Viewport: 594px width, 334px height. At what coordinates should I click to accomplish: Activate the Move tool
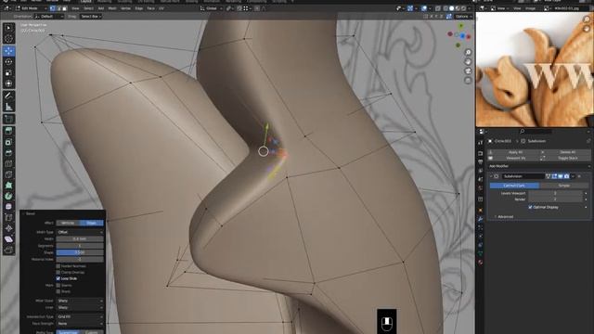[8, 51]
